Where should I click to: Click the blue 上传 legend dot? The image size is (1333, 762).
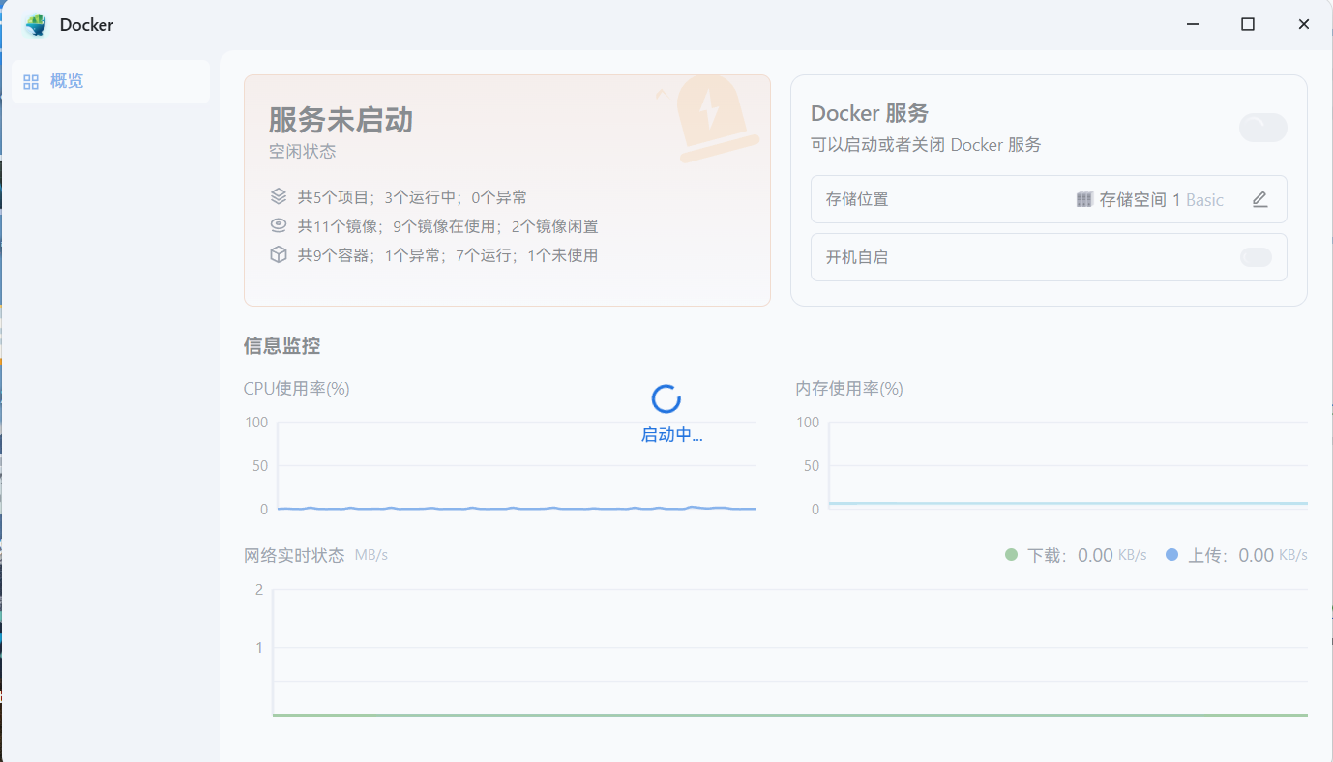click(x=1172, y=555)
